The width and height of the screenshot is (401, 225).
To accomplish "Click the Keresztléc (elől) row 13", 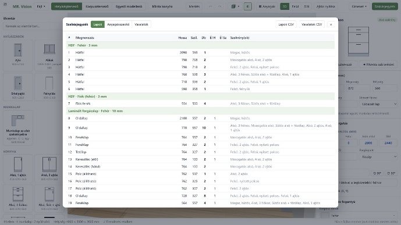I will 200,159.
